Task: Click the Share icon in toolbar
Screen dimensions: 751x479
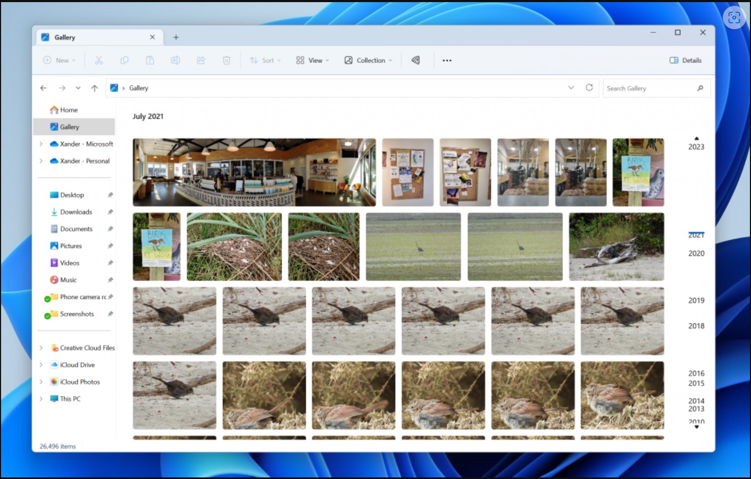Action: [201, 61]
